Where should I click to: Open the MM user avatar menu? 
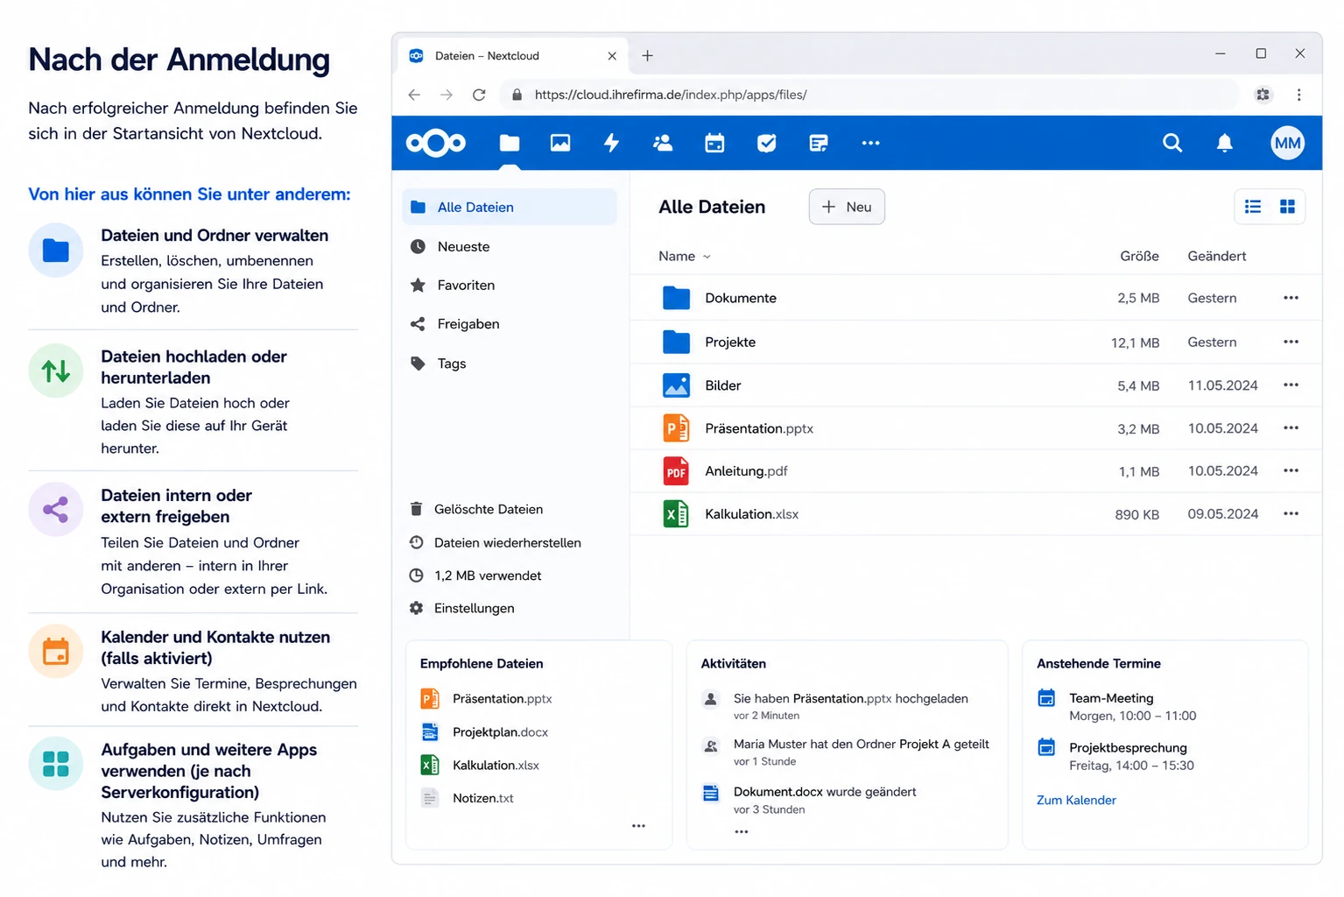(x=1287, y=143)
